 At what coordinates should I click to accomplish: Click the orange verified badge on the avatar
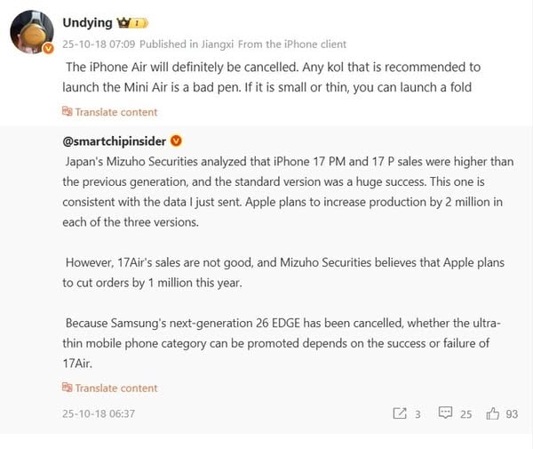pos(48,51)
